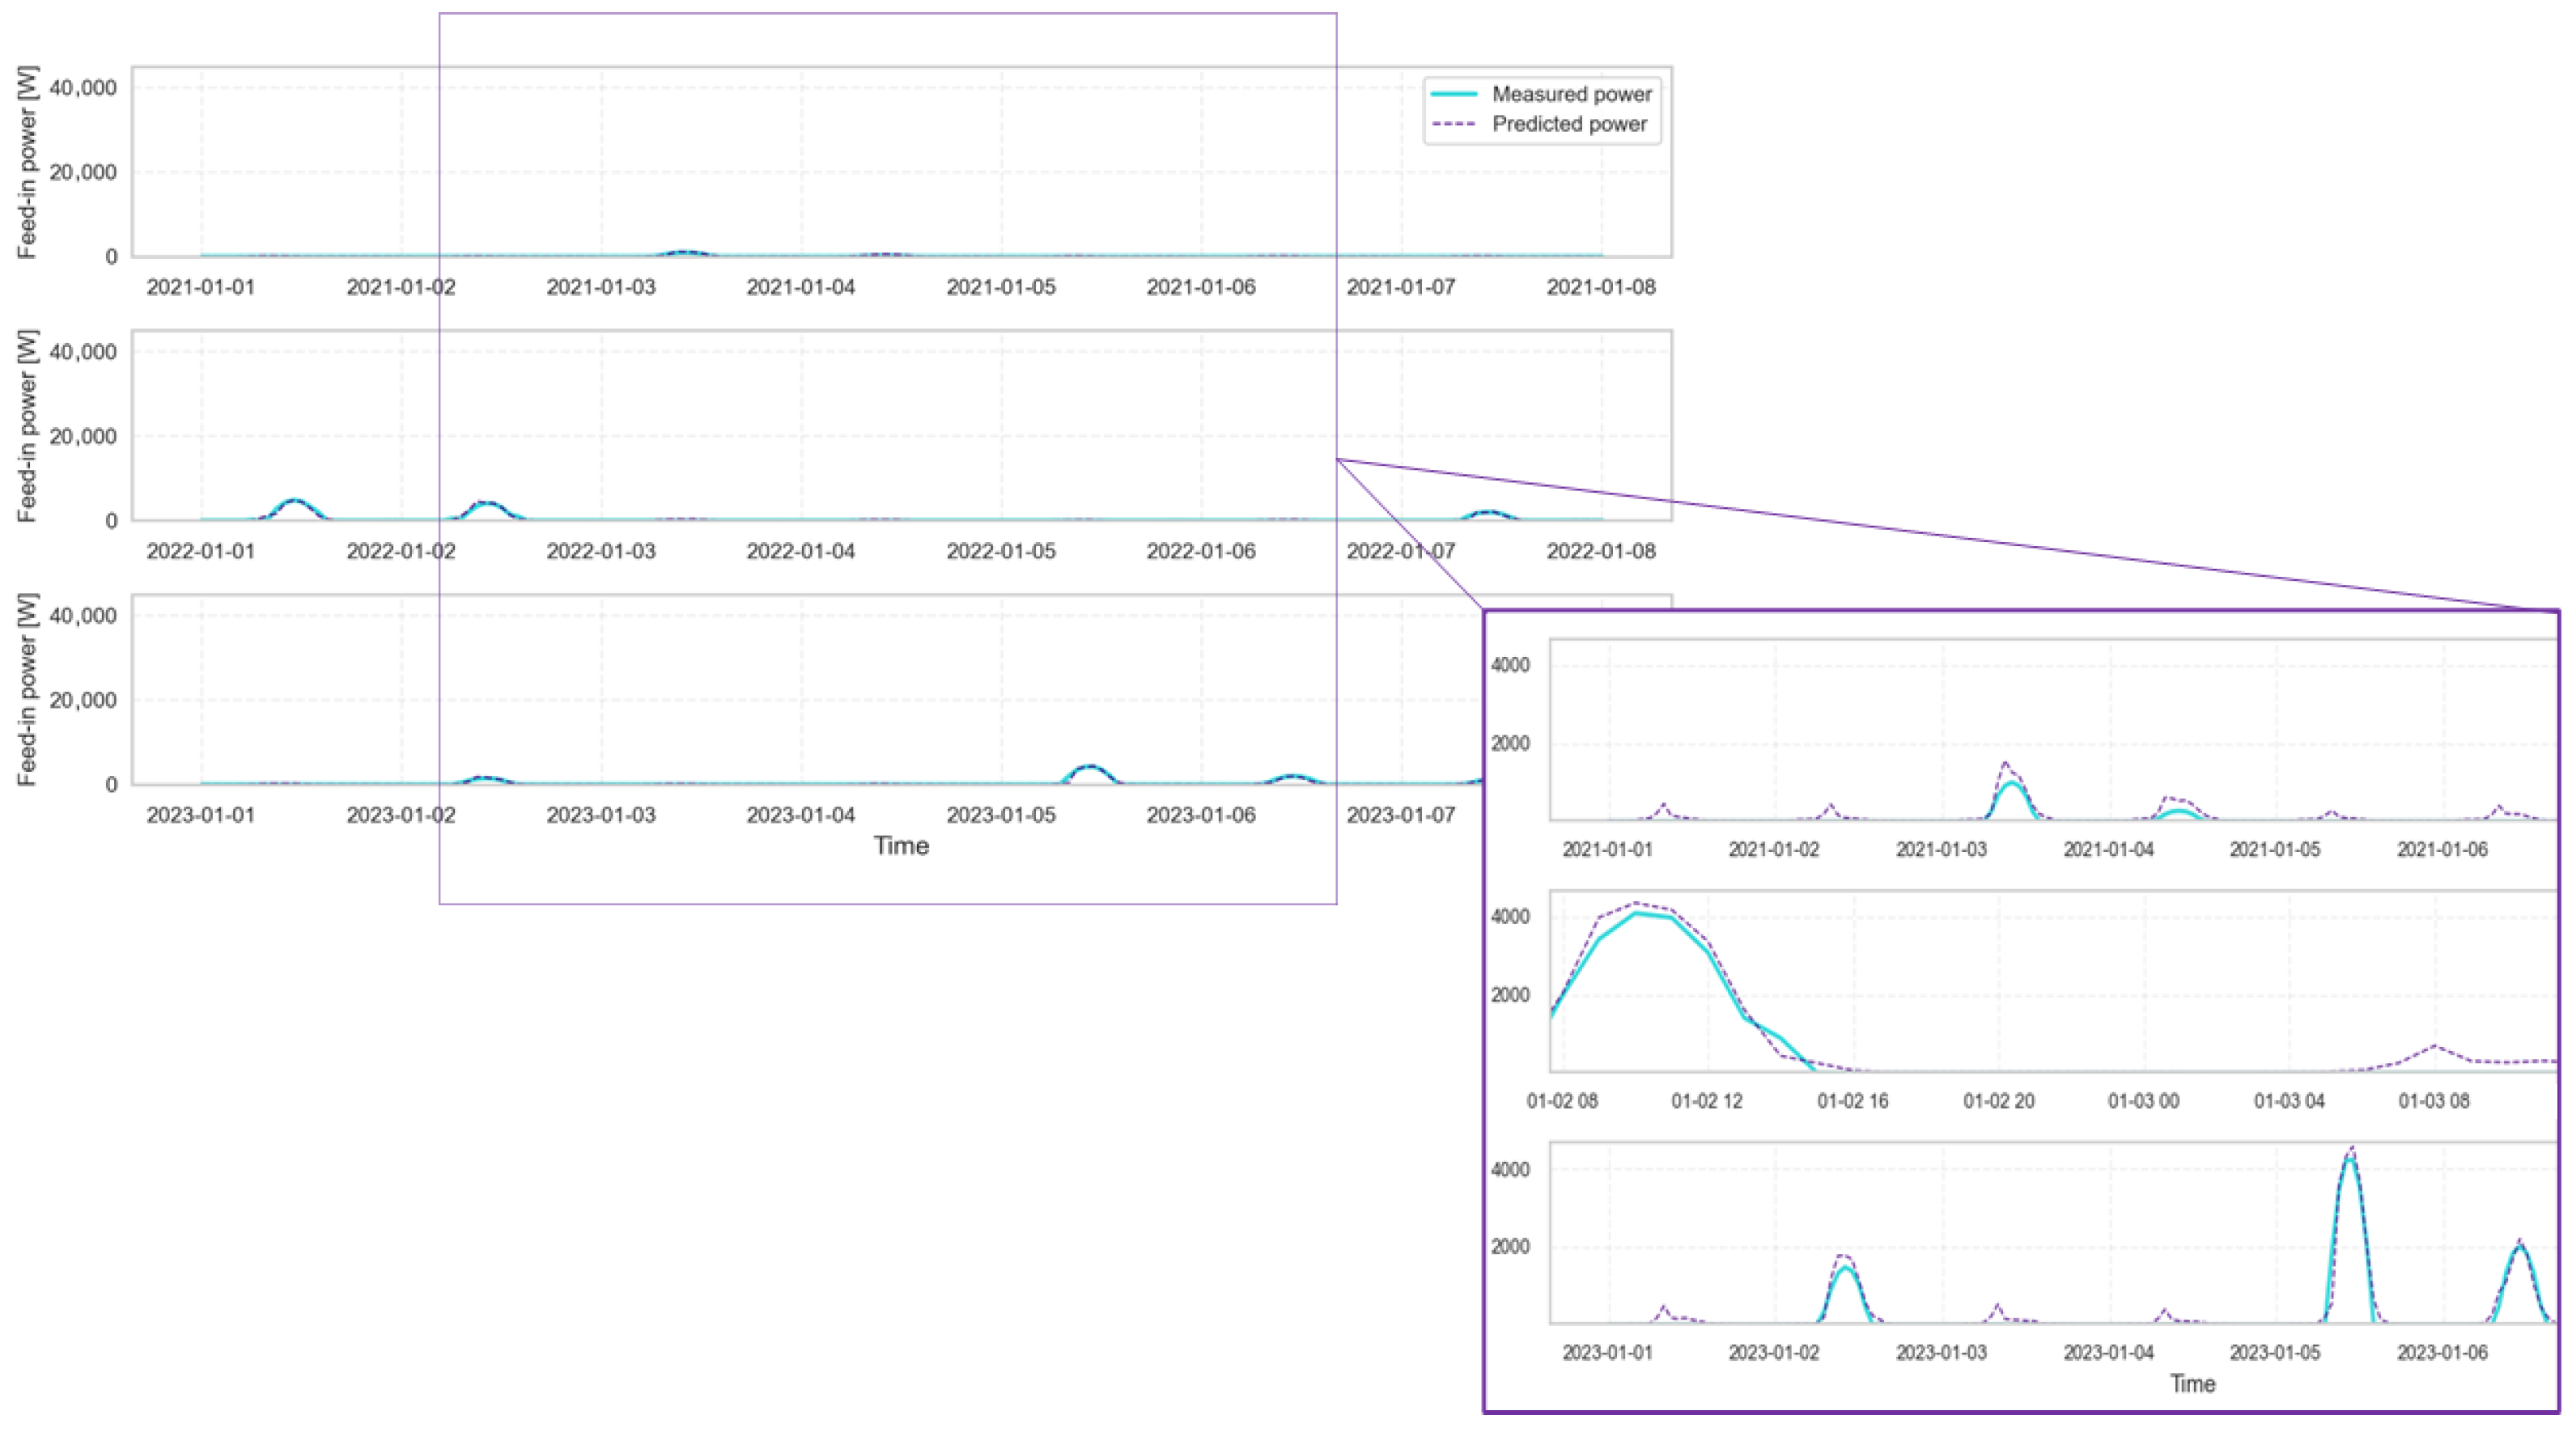Click the 2021-01-08 date tick label

pyautogui.click(x=1601, y=287)
